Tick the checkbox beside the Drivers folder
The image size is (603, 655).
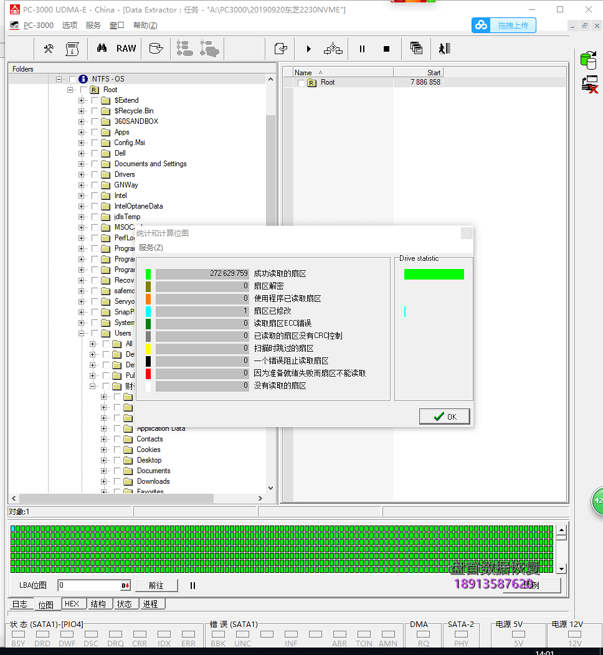click(x=95, y=174)
